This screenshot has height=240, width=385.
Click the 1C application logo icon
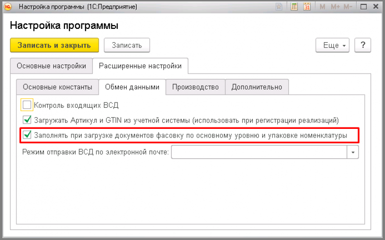(8, 7)
